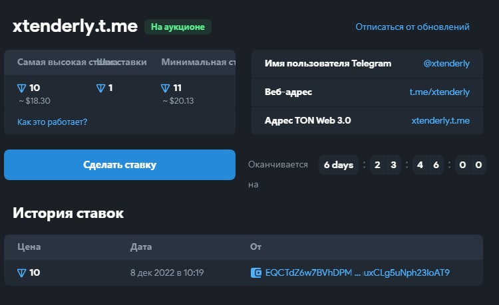Open the @xtenderly Telegram username link
The width and height of the screenshot is (499, 305).
pyautogui.click(x=446, y=64)
